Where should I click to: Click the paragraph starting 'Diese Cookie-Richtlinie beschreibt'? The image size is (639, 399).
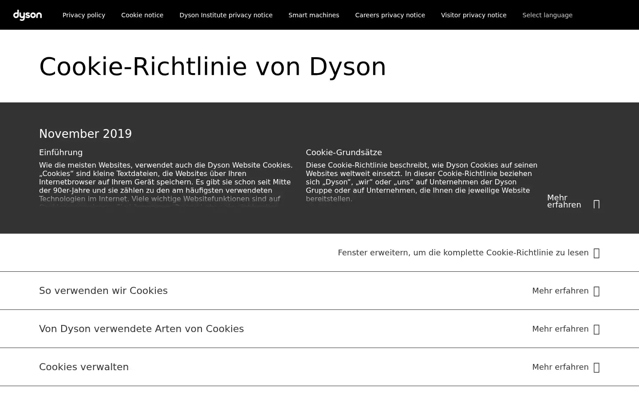coord(422,182)
